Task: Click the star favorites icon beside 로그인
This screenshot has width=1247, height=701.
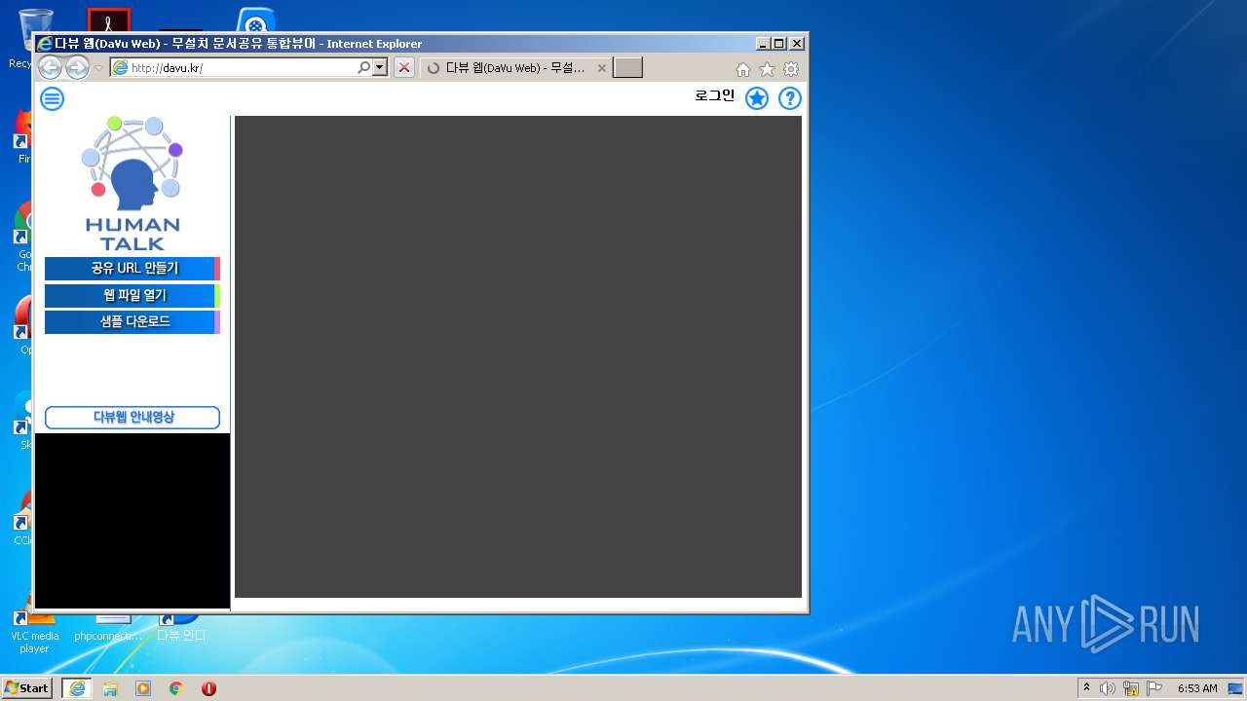Action: [x=757, y=98]
